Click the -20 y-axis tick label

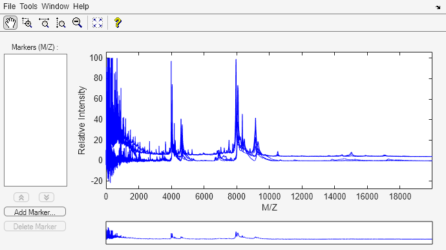click(97, 181)
